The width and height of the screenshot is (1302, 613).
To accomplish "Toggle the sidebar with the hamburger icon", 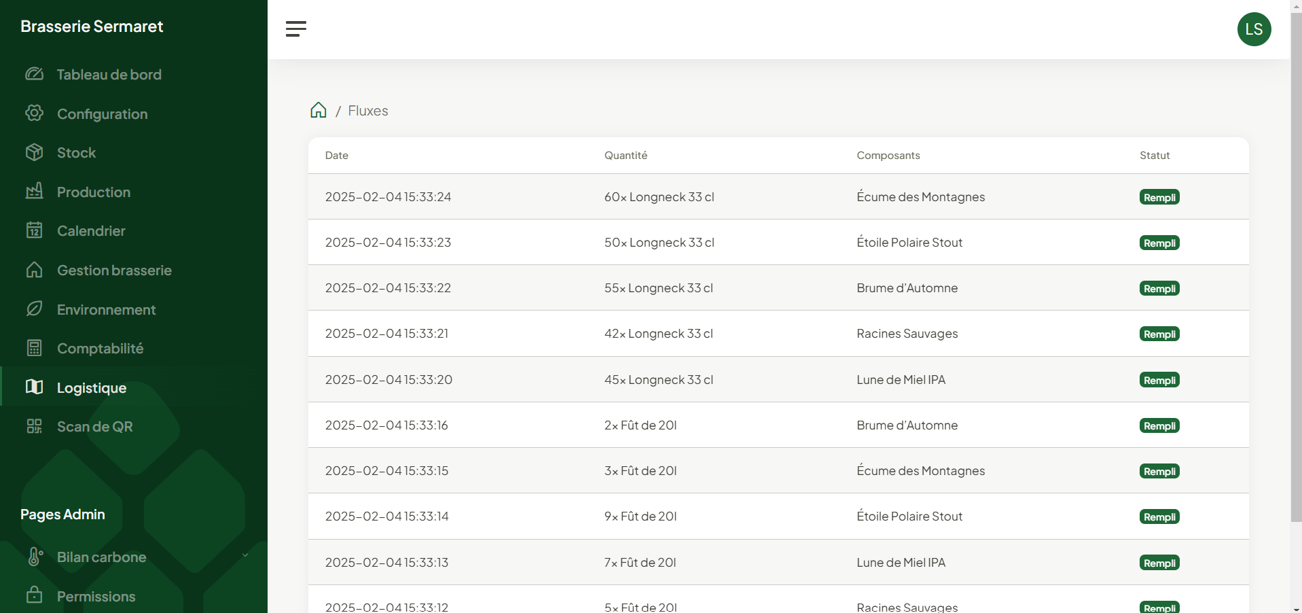I will [295, 29].
